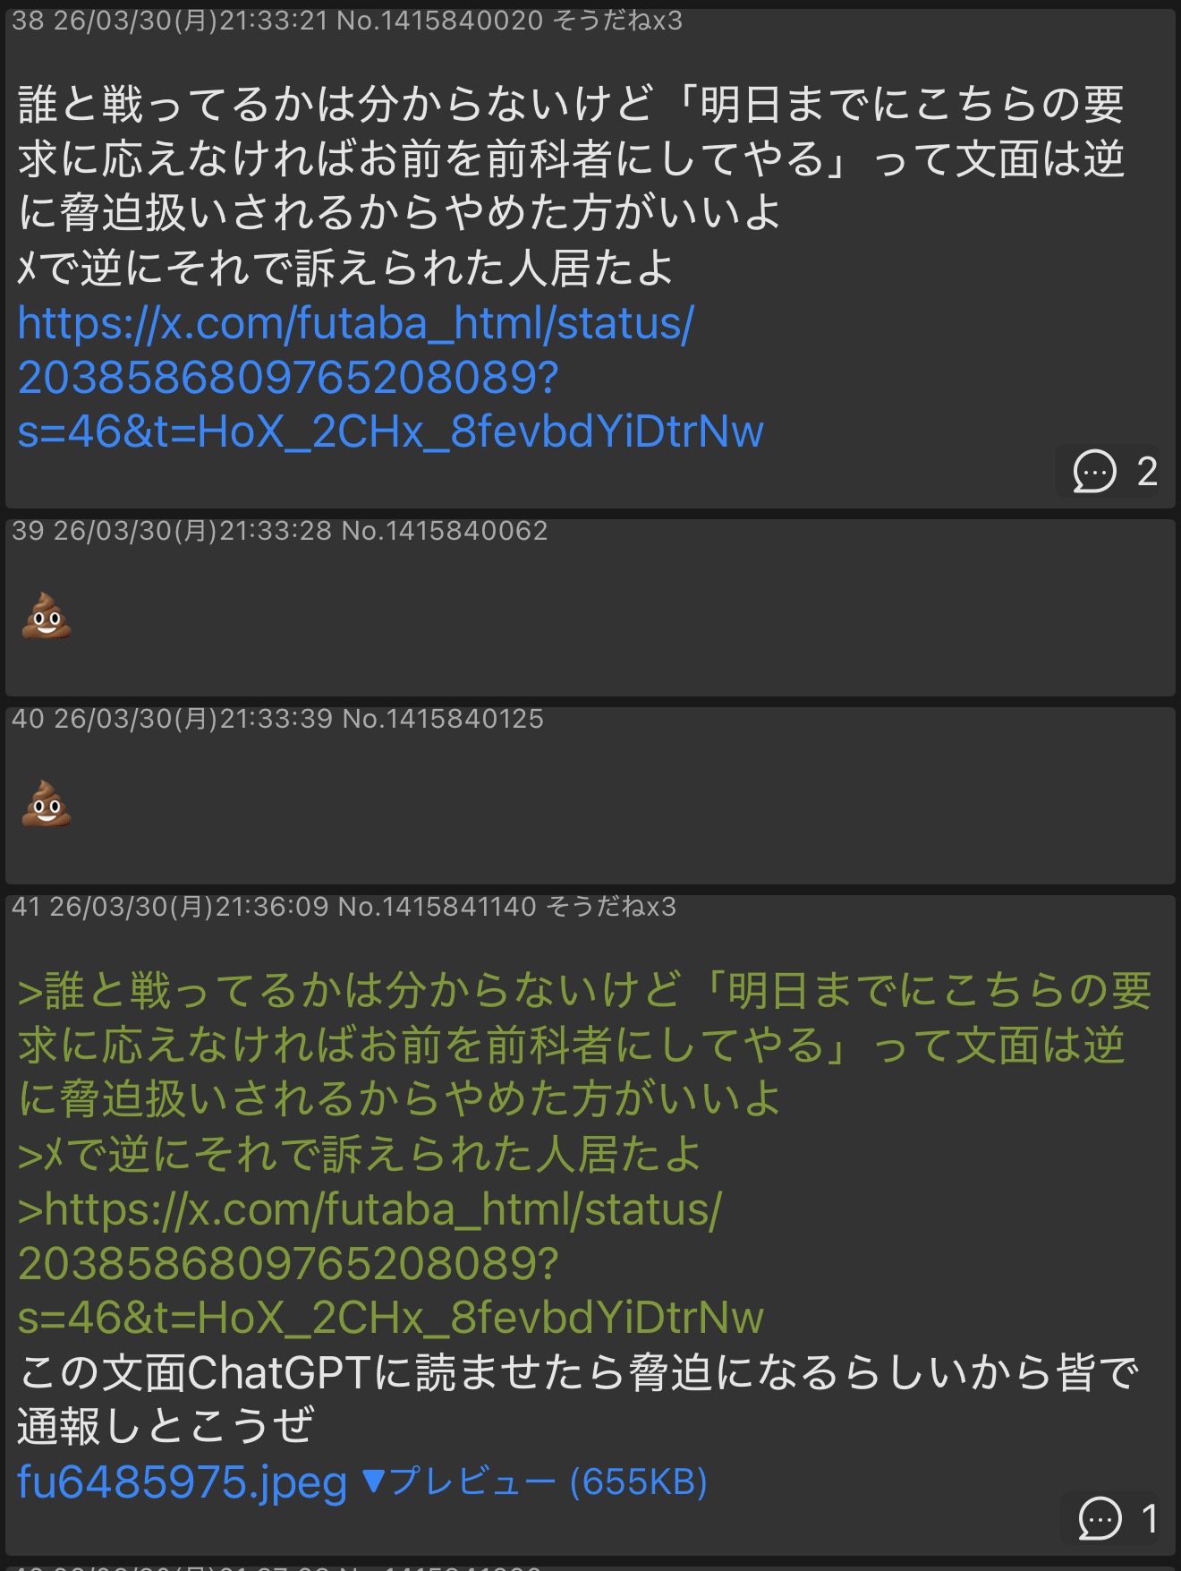Tap quoted line >Xで逆にそれで訴えられた人居たよ
This screenshot has height=1571, width=1181.
click(360, 1155)
